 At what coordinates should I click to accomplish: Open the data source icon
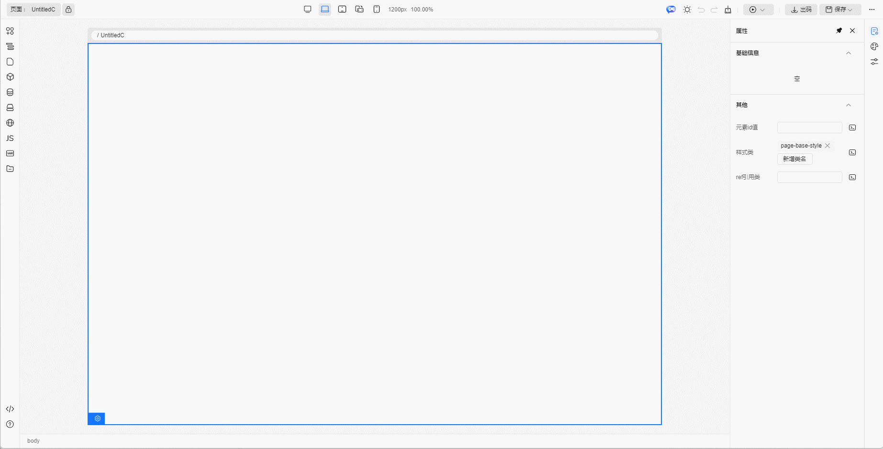pos(10,92)
